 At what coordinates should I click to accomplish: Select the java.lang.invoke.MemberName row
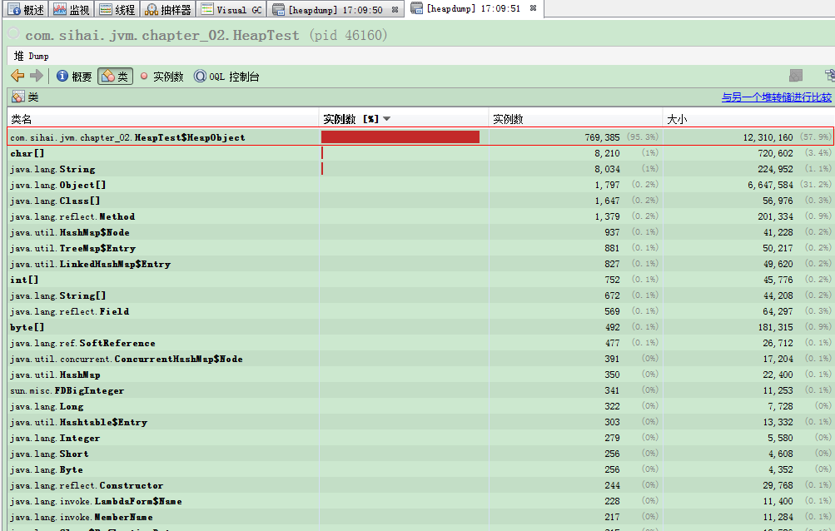tap(420, 517)
